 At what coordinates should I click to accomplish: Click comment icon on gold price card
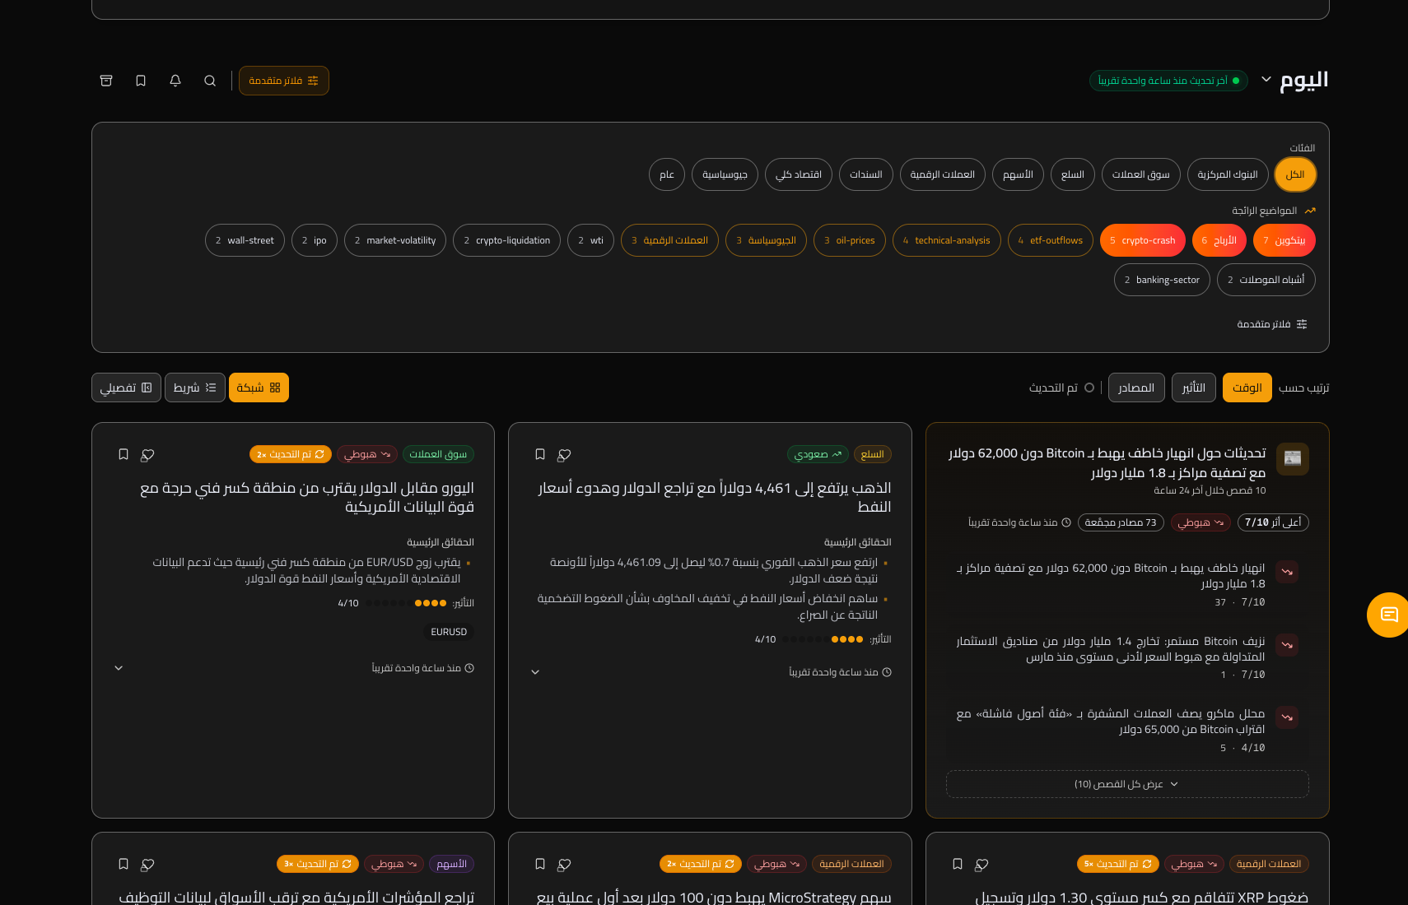(564, 454)
